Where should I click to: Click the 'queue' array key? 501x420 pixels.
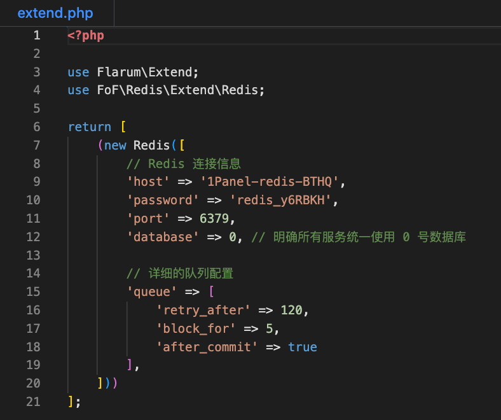pyautogui.click(x=151, y=292)
